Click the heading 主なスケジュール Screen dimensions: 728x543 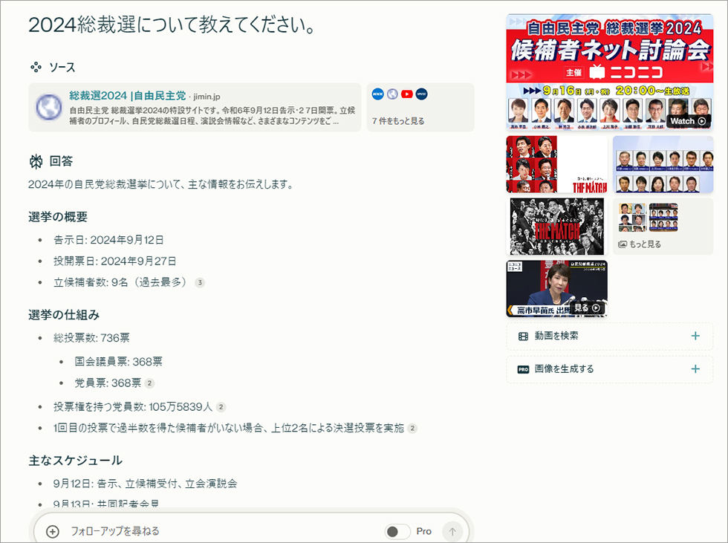[76, 461]
